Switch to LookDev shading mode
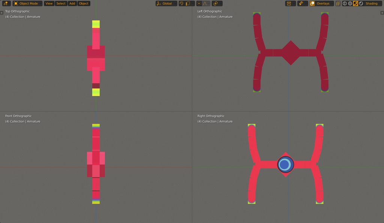The image size is (384, 223). click(355, 3)
